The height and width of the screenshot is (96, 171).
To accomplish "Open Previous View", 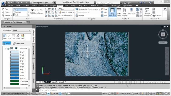I will coord(37,10).
